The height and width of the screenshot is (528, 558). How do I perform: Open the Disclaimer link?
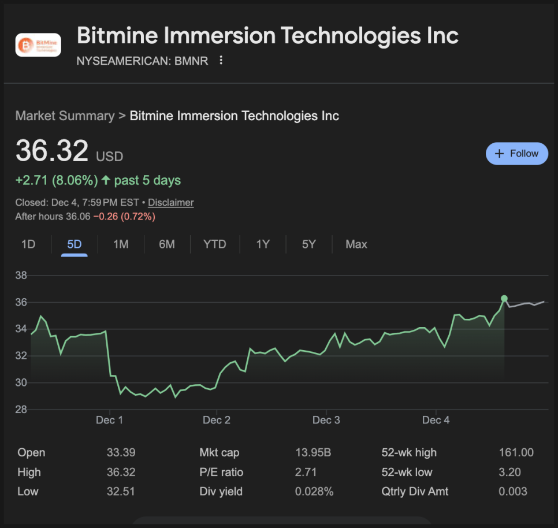(x=171, y=203)
